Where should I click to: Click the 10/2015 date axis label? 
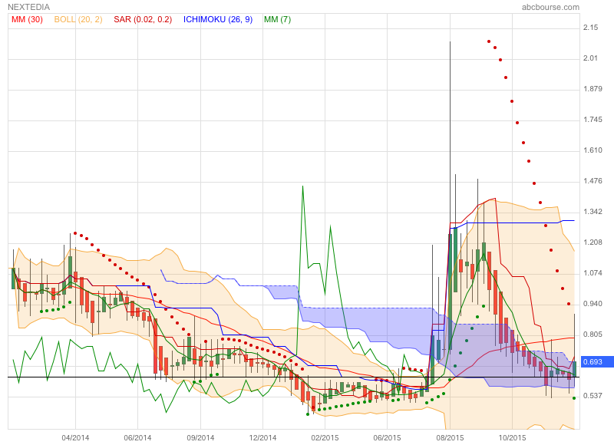click(512, 437)
